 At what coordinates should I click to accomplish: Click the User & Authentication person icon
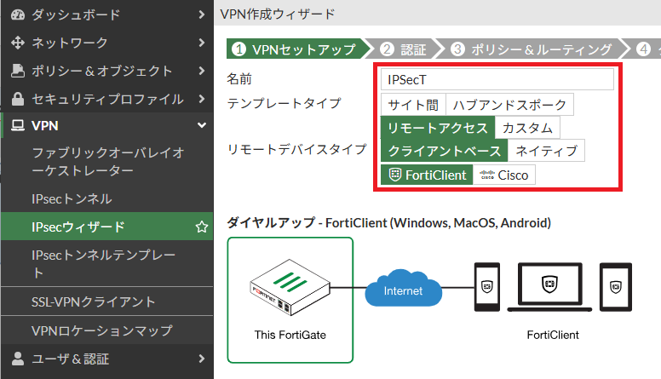pos(18,359)
